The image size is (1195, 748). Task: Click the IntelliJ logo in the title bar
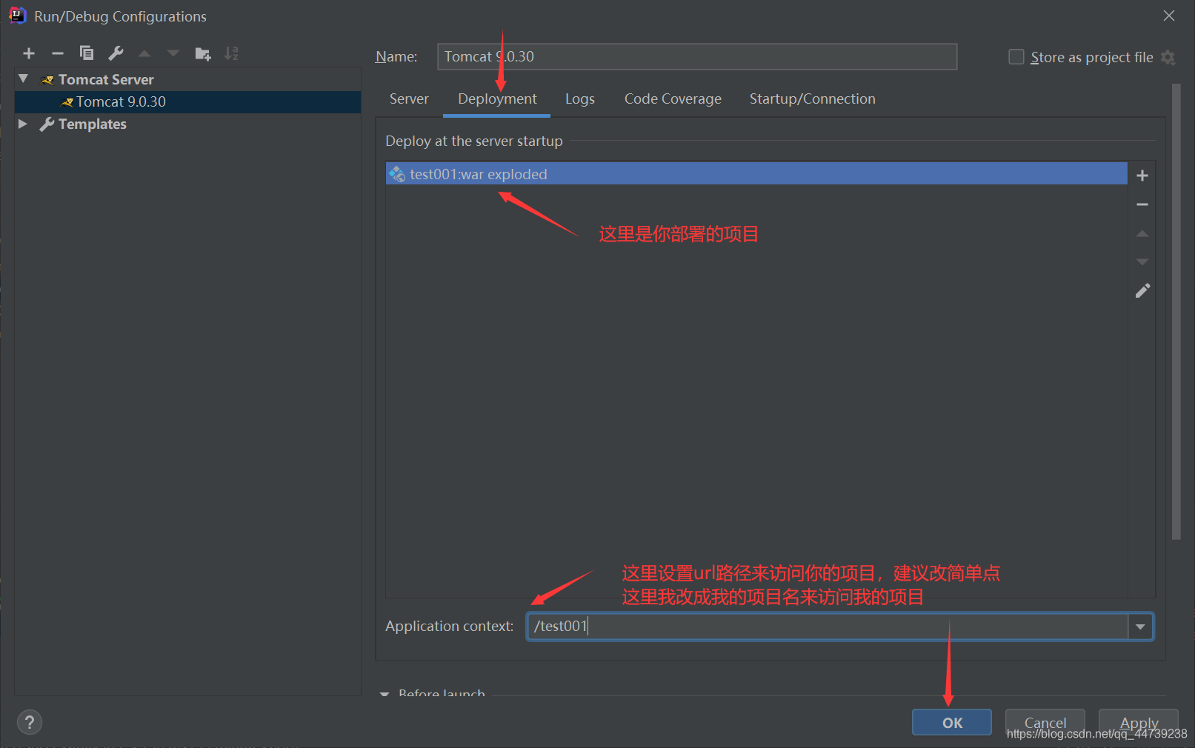tap(17, 16)
